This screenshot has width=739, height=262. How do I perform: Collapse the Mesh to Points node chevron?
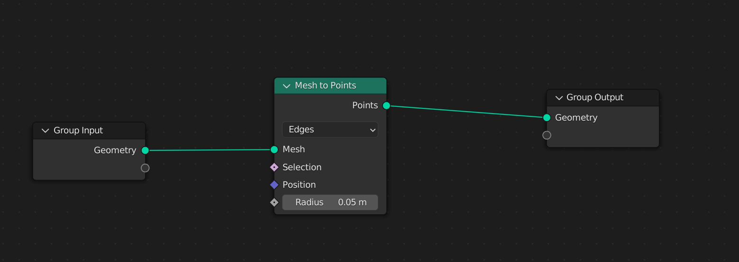(x=286, y=86)
